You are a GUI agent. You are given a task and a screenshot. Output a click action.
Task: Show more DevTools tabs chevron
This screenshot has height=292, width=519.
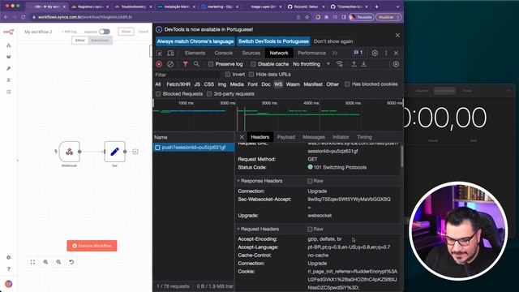(335, 53)
